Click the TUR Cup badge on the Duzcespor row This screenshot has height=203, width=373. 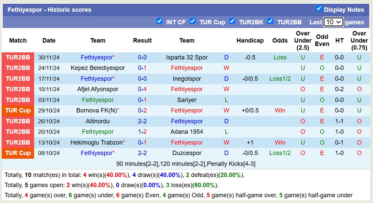18,153
